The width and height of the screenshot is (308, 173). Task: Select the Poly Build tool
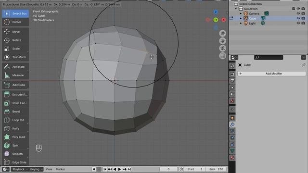click(15, 137)
